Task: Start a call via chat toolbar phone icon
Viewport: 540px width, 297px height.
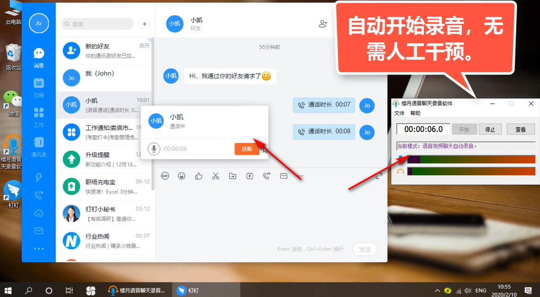Action: [267, 176]
